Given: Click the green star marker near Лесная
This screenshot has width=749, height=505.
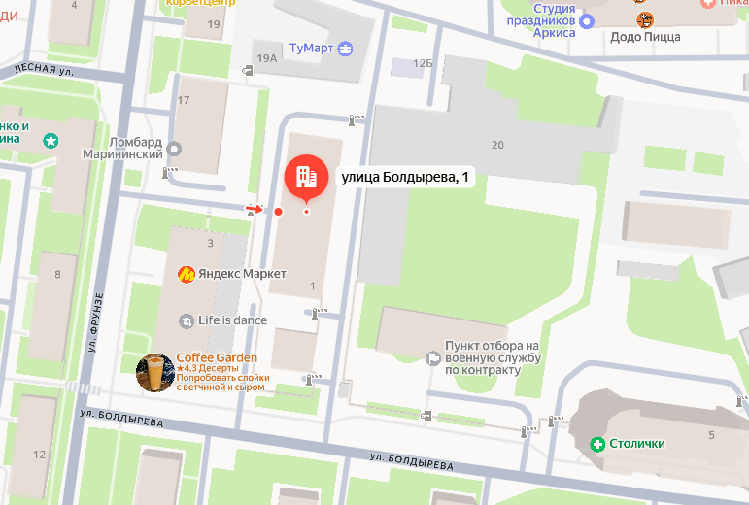Looking at the screenshot, I should point(51,141).
